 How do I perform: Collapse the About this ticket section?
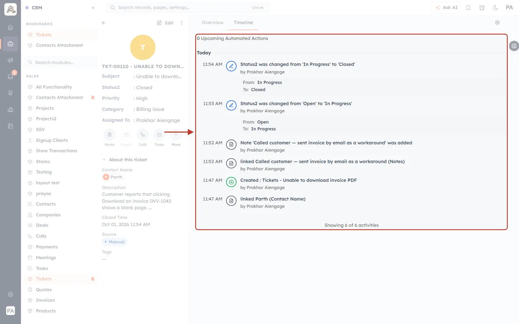point(104,160)
